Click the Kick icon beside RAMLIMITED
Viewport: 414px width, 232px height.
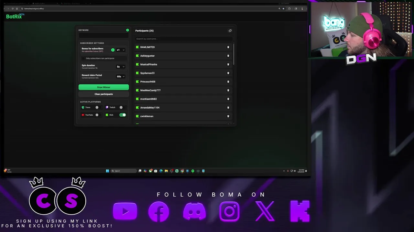pos(137,47)
